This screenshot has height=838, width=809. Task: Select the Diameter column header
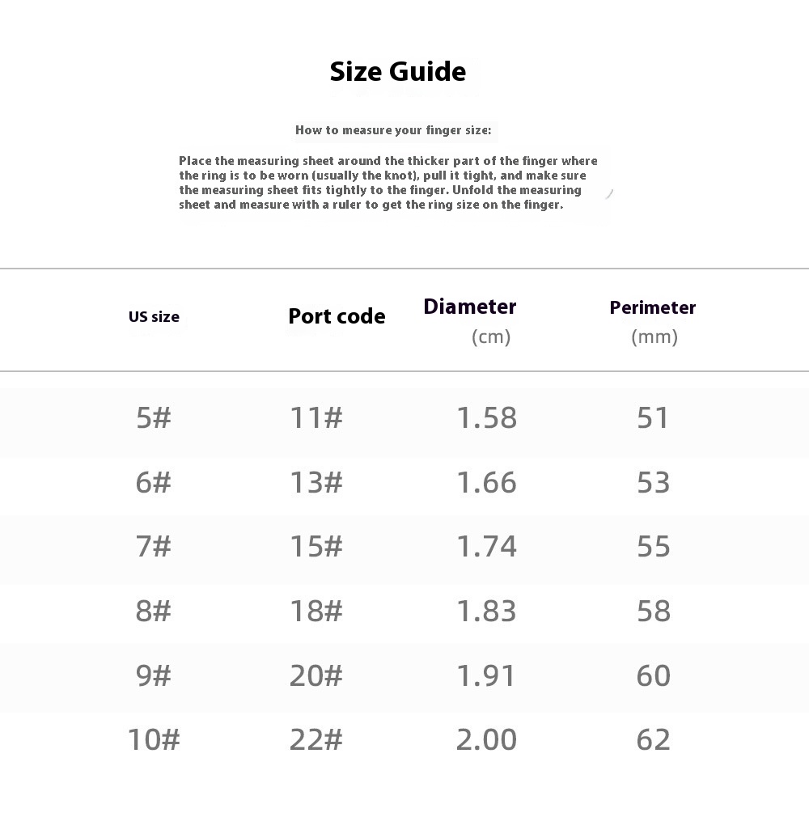coord(470,307)
